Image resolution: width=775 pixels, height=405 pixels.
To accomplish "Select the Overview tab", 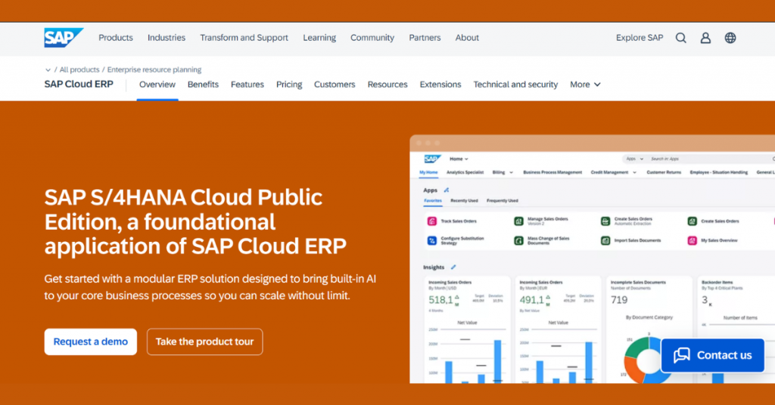I will (x=157, y=85).
